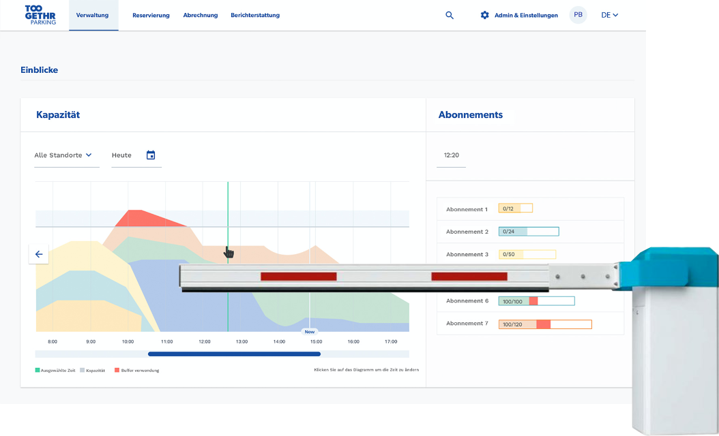719x436 pixels.
Task: Click the Abonnement 1 progress bar 0/12
Action: pyautogui.click(x=516, y=208)
